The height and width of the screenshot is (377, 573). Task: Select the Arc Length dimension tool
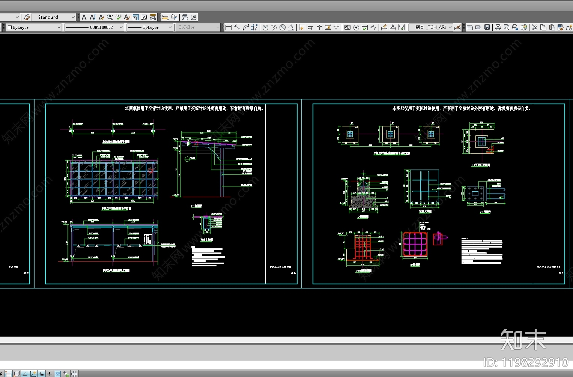[x=246, y=27]
